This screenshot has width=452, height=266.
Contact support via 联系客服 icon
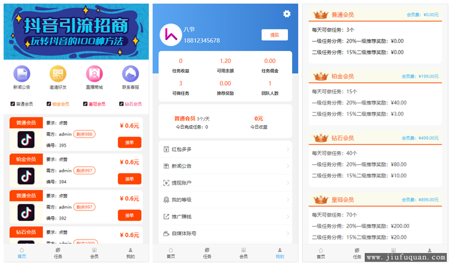[130, 74]
